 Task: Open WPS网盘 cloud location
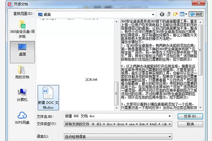(x=22, y=118)
